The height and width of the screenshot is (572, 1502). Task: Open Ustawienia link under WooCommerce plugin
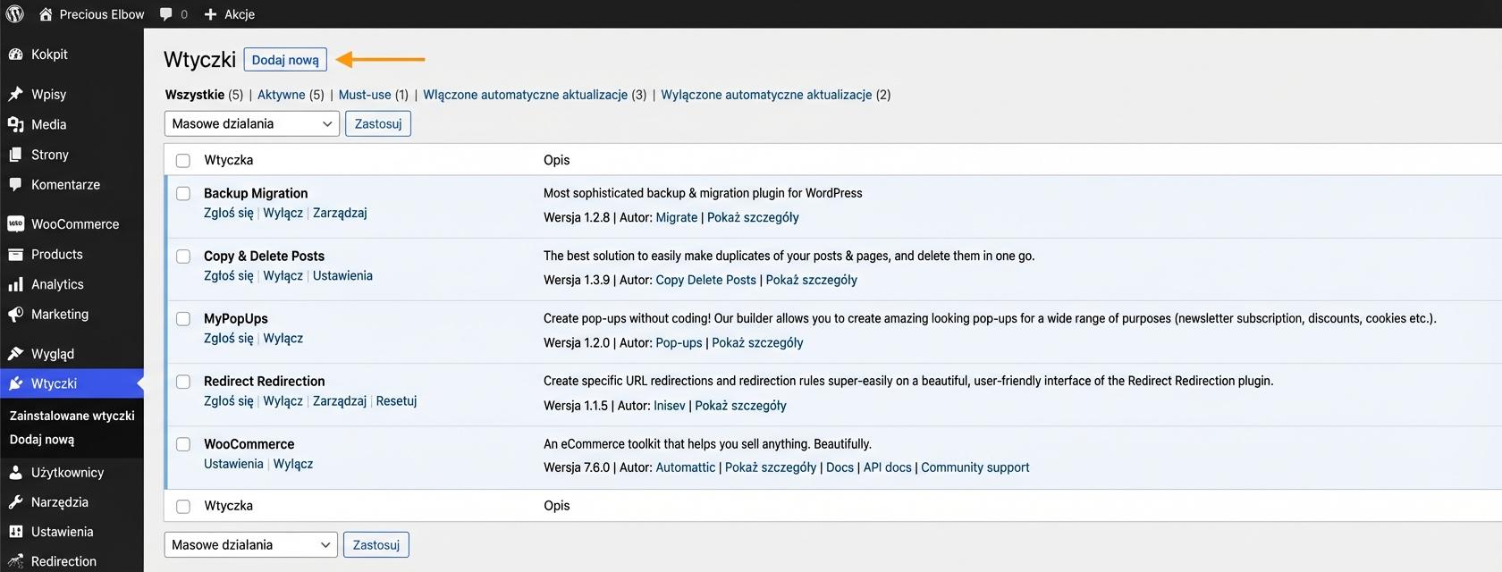[233, 464]
